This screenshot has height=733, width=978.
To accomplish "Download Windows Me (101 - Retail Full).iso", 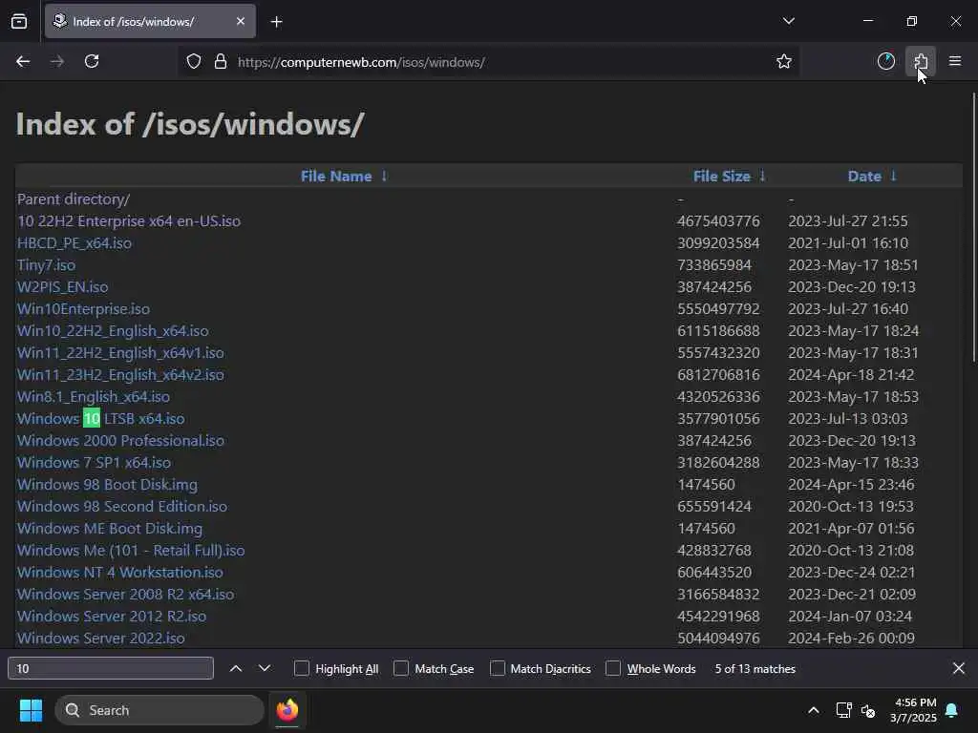I will [x=131, y=550].
